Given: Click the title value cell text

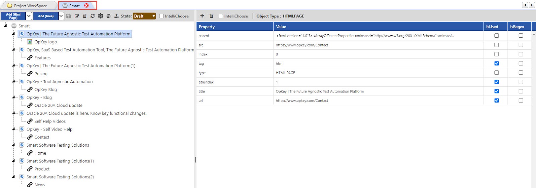Looking at the screenshot, I should (320, 91).
